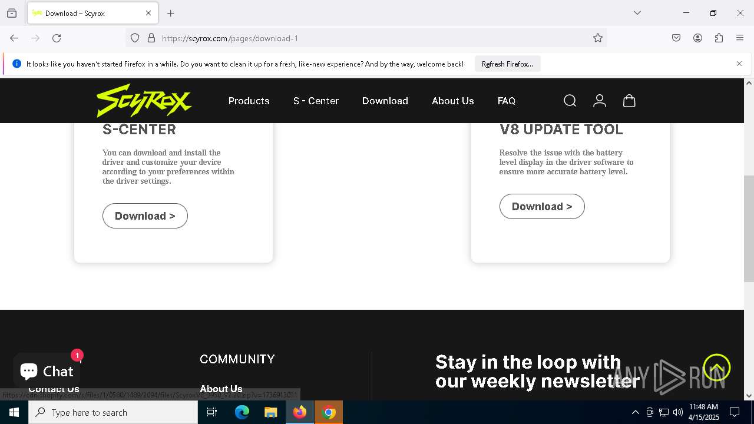Click the V8 UPDATE TOOL heading
The width and height of the screenshot is (754, 424).
click(x=561, y=130)
